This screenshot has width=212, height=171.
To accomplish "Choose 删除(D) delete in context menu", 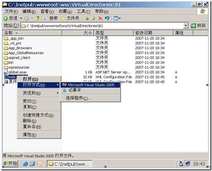I will coord(39,121).
